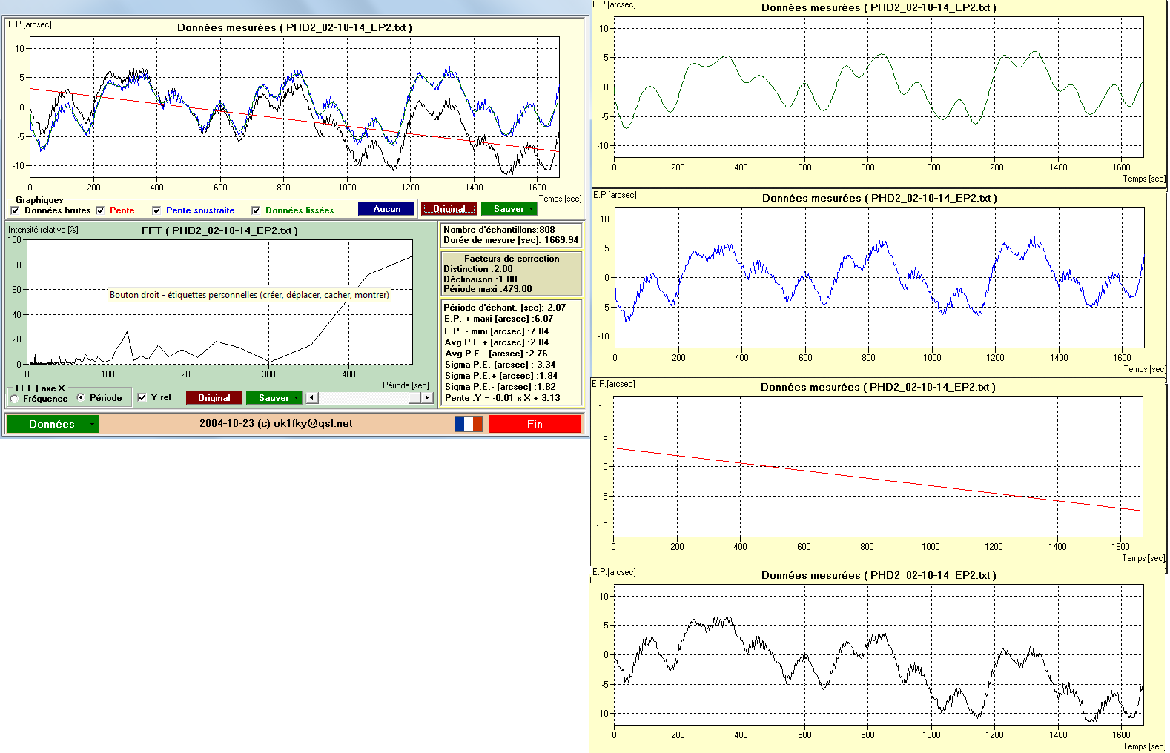Click 'Durée de mesure [sec]: 1669.94' value
This screenshot has width=1170, height=753.
coord(511,240)
